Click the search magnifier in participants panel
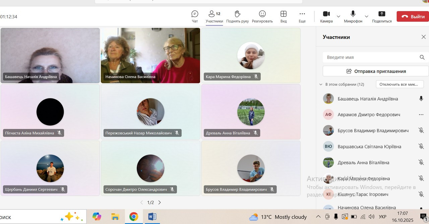Screen dimensions: 429x224 [422, 57]
